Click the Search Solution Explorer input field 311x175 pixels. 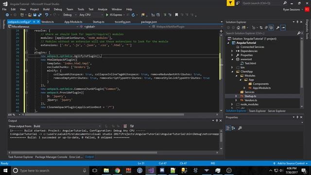[x=261, y=34]
